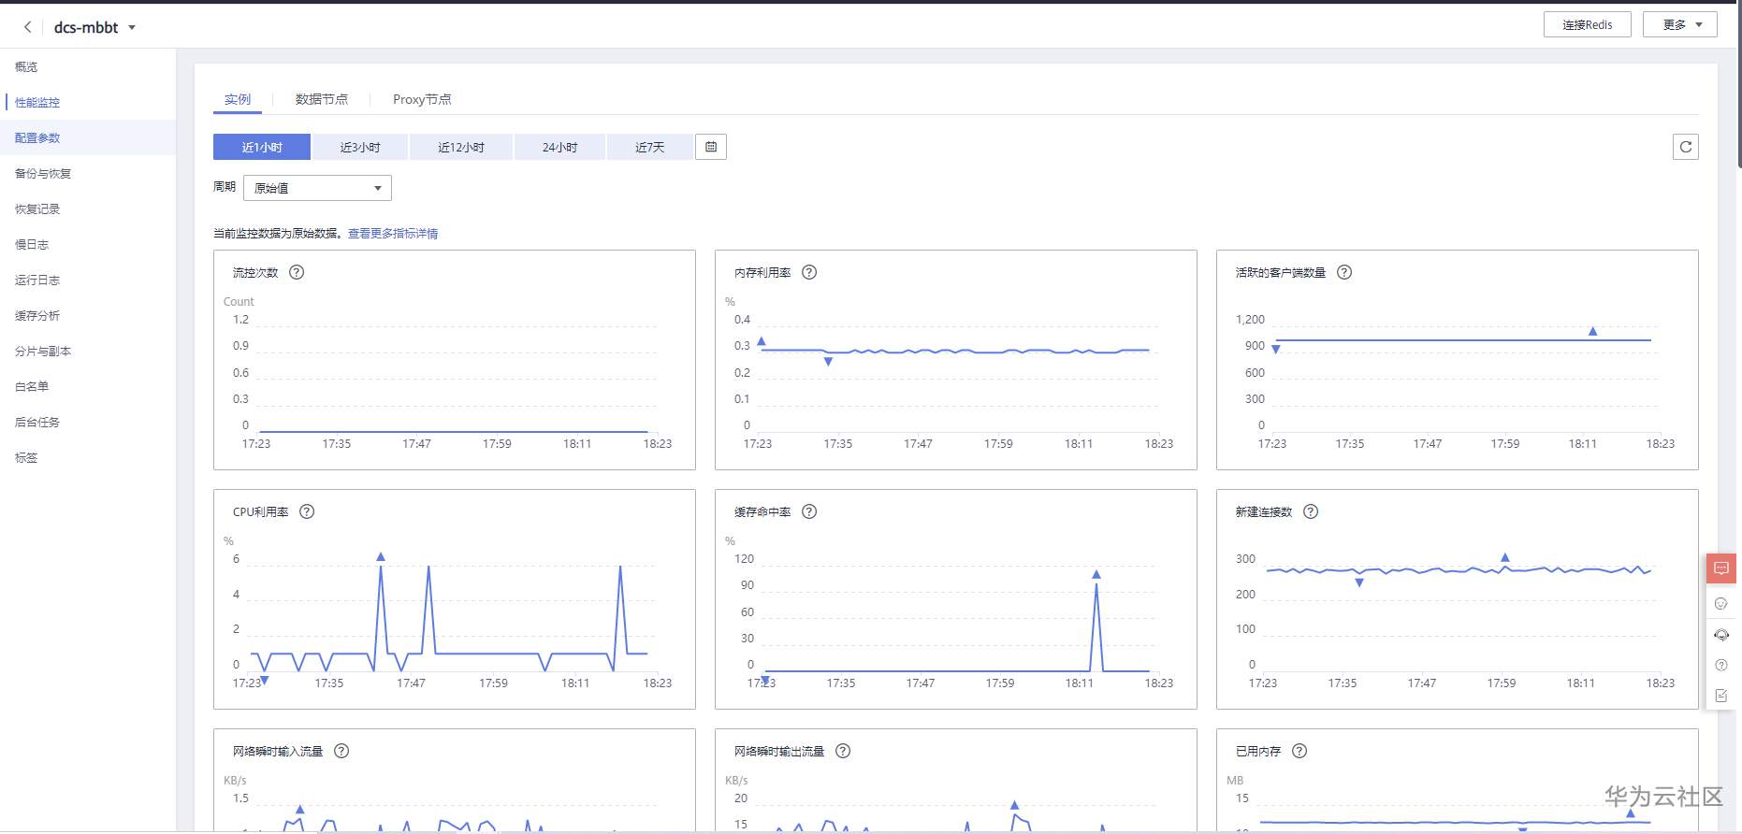The height and width of the screenshot is (834, 1742).
Task: Switch to the 数据节点 tab
Action: 322,99
